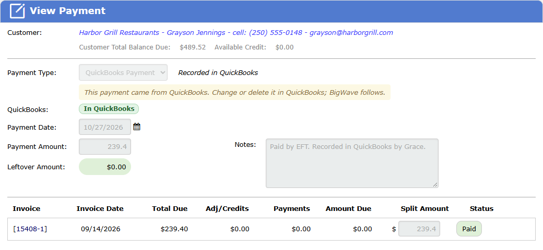
Task: Click the $0.00 Leftover Amount pill
Action: pos(105,167)
